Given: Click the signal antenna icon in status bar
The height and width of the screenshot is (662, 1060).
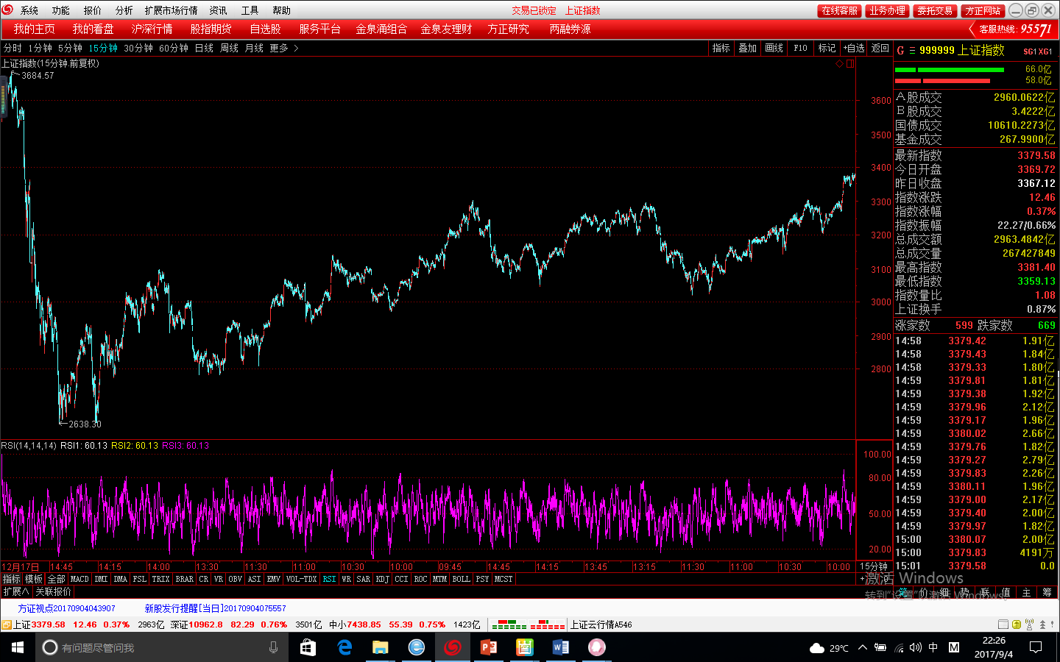Looking at the screenshot, I should click(1029, 624).
